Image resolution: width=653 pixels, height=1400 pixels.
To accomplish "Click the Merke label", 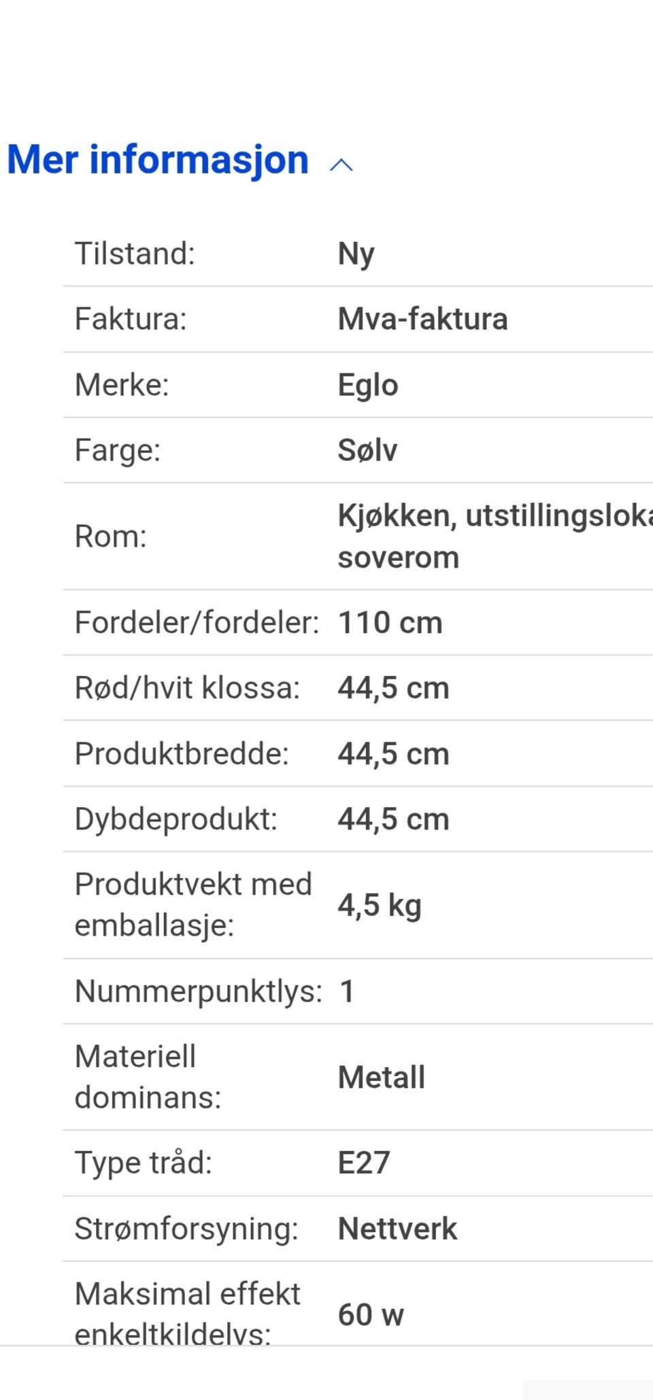I will 122,386.
